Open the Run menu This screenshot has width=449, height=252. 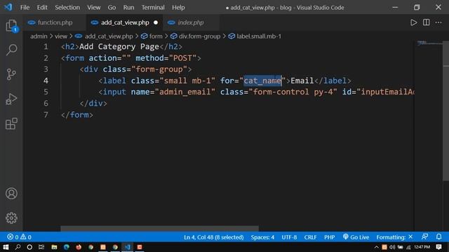pyautogui.click(x=128, y=8)
